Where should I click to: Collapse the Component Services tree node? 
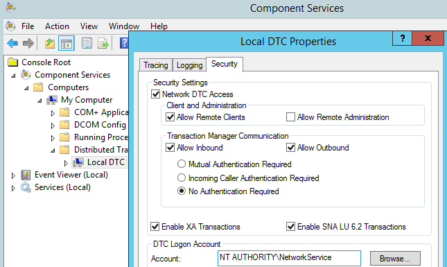(13, 76)
